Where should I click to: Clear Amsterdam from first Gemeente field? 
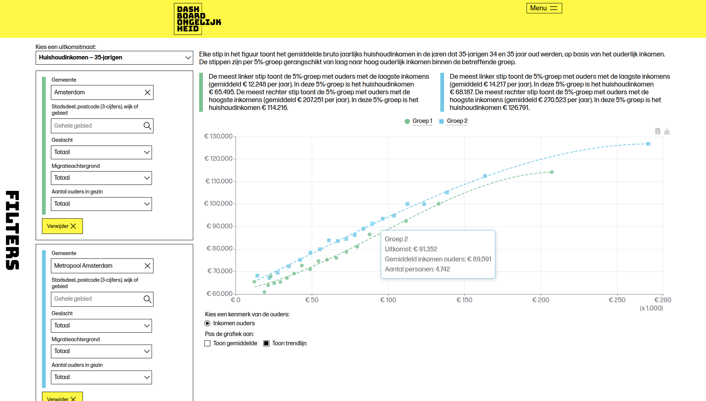tap(148, 92)
